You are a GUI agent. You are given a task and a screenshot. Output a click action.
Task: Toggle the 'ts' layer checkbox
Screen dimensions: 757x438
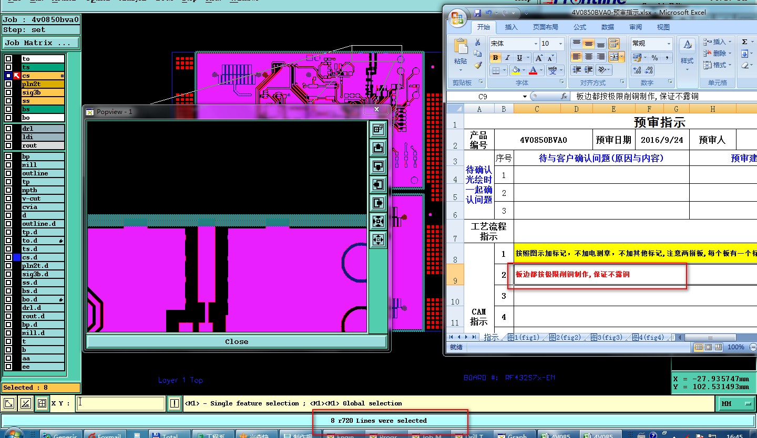(8, 67)
